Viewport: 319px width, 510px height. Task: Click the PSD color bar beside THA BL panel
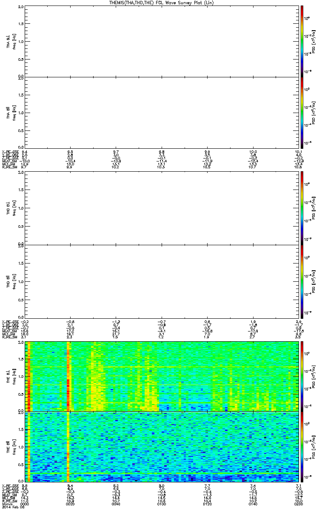pos(302,41)
